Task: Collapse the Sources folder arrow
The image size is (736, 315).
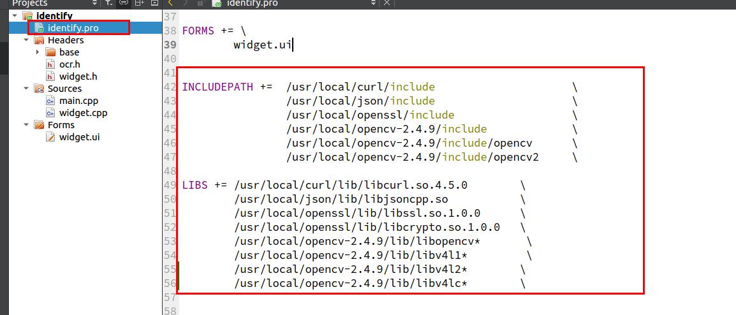Action: coord(26,89)
